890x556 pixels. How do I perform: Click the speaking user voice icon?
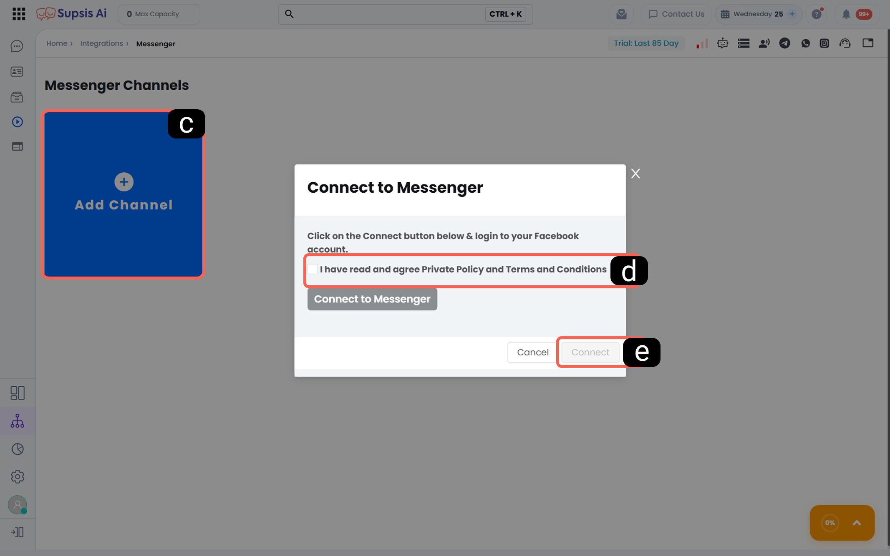(x=764, y=43)
